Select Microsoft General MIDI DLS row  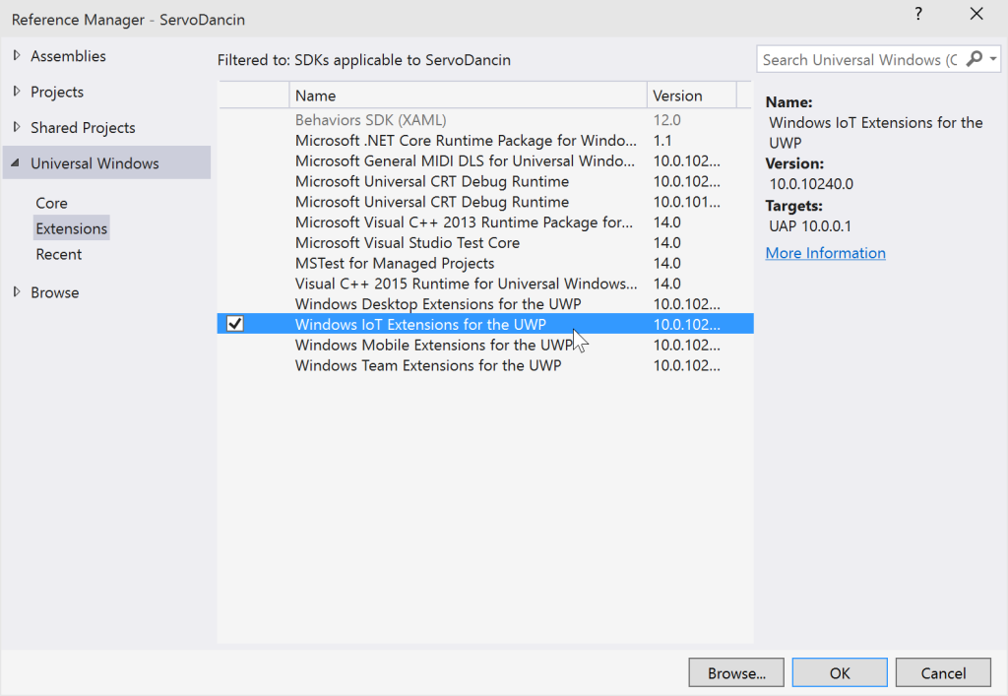tap(485, 160)
